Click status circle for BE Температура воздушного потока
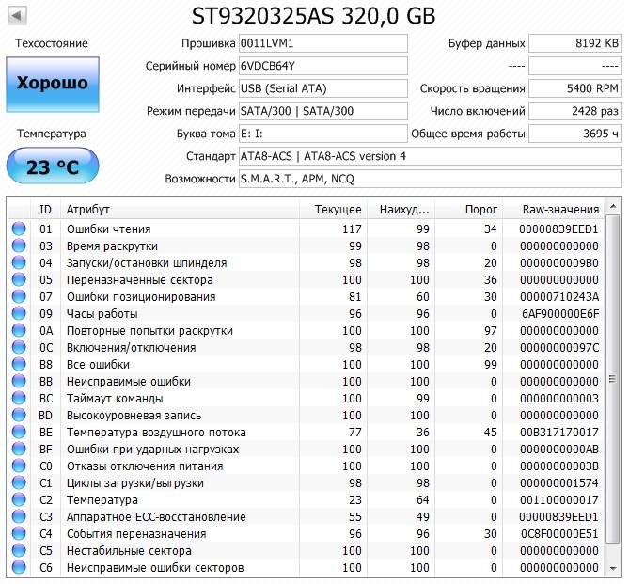The image size is (629, 584). [19, 432]
